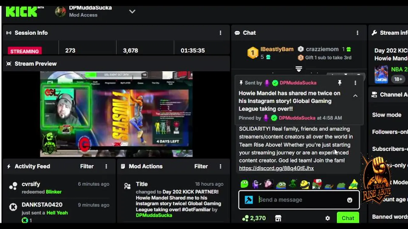
Task: Click the STREAMING status badge
Action: tap(25, 51)
